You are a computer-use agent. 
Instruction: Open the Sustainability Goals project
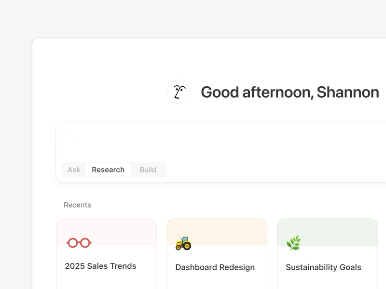324,267
